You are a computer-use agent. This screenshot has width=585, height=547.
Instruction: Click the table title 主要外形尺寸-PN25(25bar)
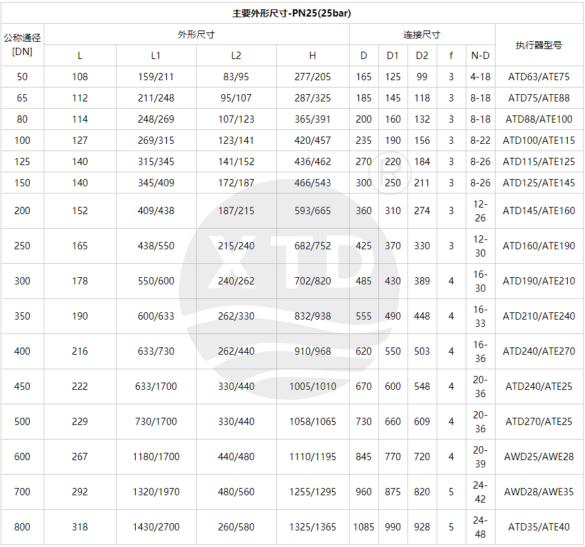(292, 13)
